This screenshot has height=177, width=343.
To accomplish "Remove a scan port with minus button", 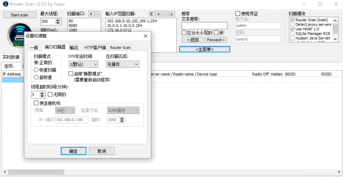I will (98, 14).
